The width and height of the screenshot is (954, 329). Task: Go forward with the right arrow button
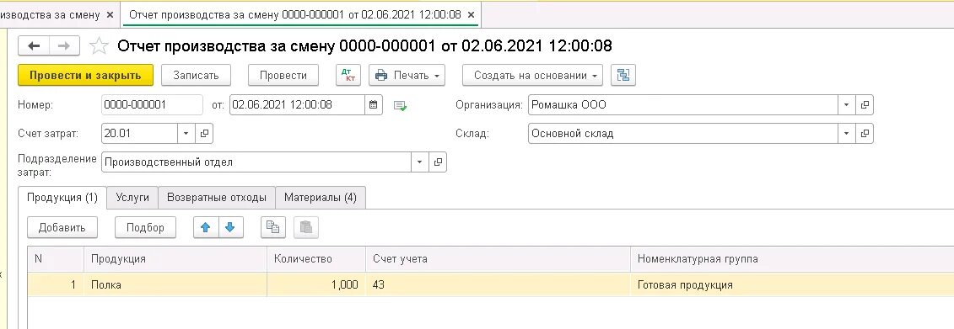tap(64, 45)
